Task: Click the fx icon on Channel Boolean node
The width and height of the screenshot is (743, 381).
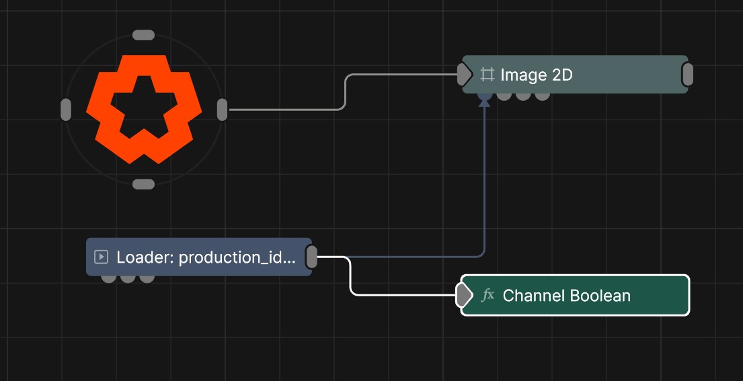Action: coord(488,296)
